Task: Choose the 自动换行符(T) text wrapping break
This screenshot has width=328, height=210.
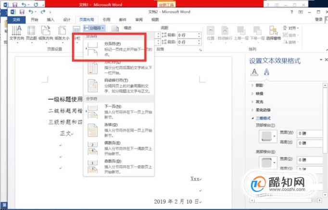Action: [119, 86]
